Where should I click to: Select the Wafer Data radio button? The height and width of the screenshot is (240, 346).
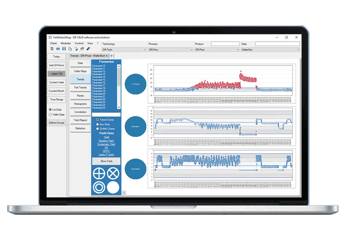tap(50, 115)
